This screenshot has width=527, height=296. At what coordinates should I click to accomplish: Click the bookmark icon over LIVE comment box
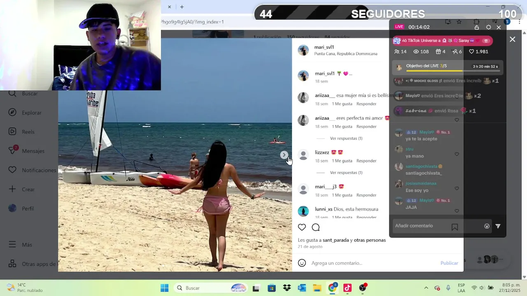coord(455,227)
